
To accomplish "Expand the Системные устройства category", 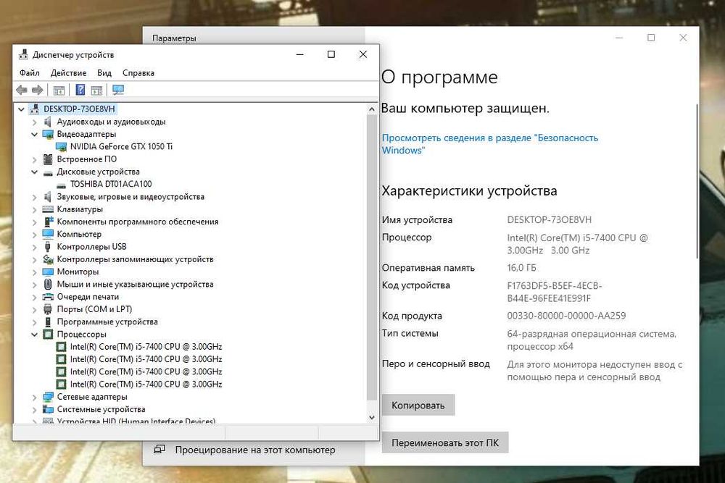I will coord(35,410).
